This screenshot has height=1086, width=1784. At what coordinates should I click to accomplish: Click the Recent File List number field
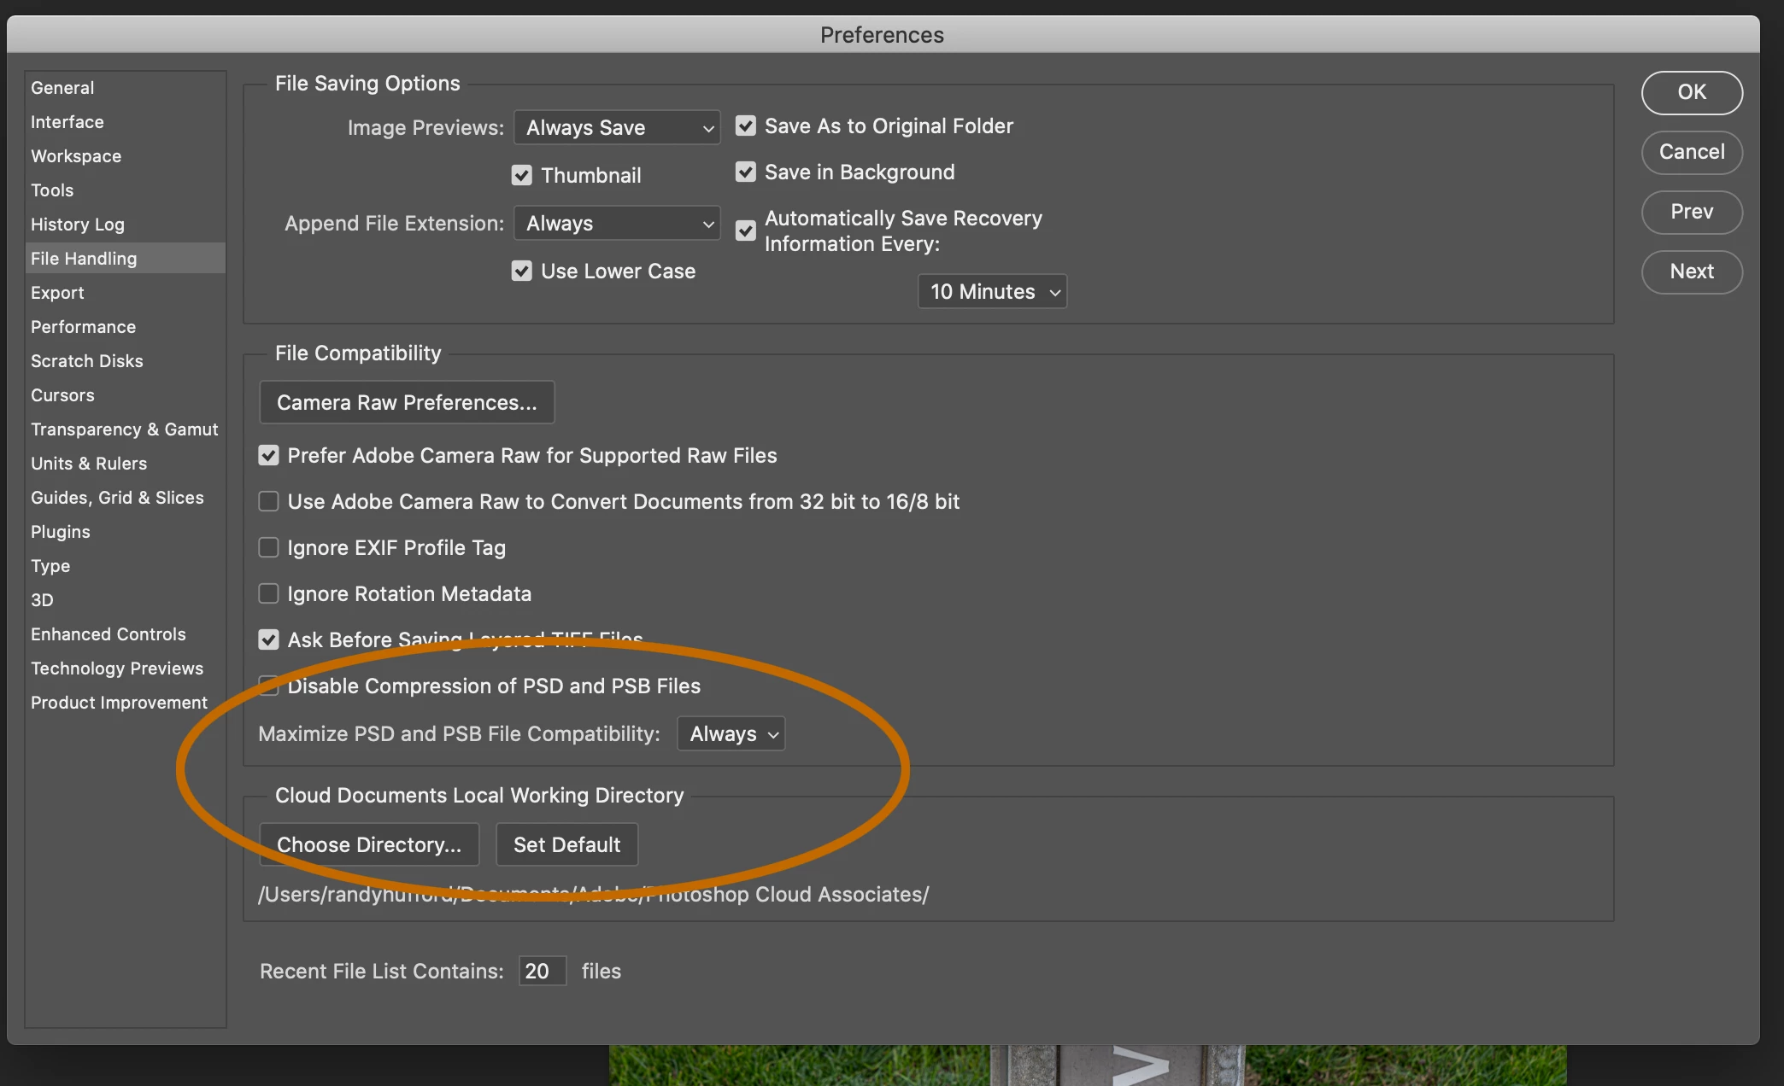[x=542, y=971]
